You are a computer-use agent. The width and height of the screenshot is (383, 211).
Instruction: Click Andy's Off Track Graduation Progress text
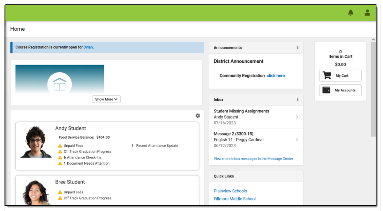[87, 152]
